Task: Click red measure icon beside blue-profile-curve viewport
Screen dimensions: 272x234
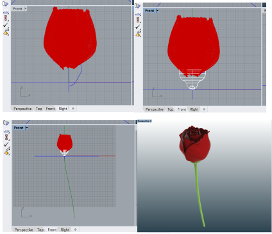Action: click(x=6, y=19)
